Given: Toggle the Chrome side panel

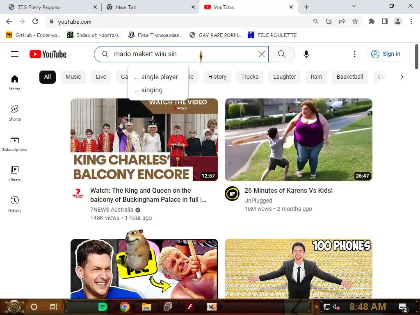Looking at the screenshot, I should [x=385, y=21].
